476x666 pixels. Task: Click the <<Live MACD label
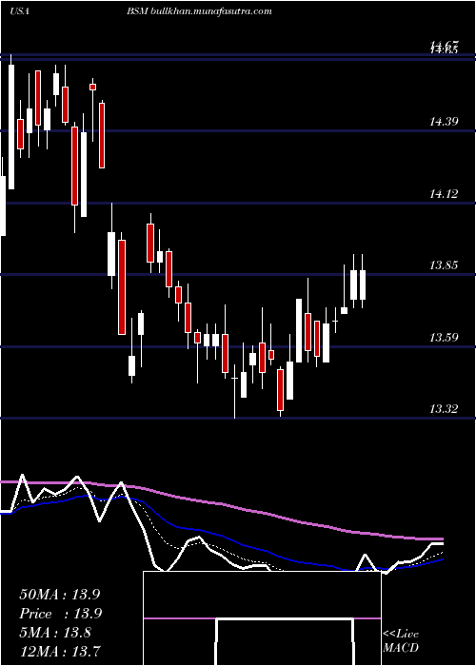pyautogui.click(x=401, y=641)
